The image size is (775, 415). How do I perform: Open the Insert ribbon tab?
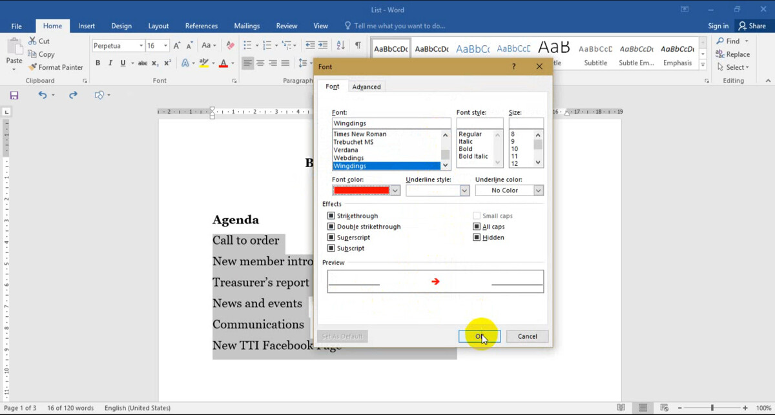pos(87,26)
